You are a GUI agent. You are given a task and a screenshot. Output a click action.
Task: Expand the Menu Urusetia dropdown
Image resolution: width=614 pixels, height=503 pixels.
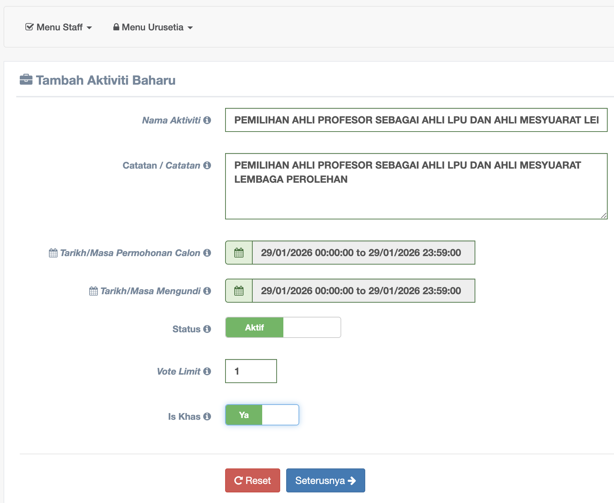pos(153,27)
